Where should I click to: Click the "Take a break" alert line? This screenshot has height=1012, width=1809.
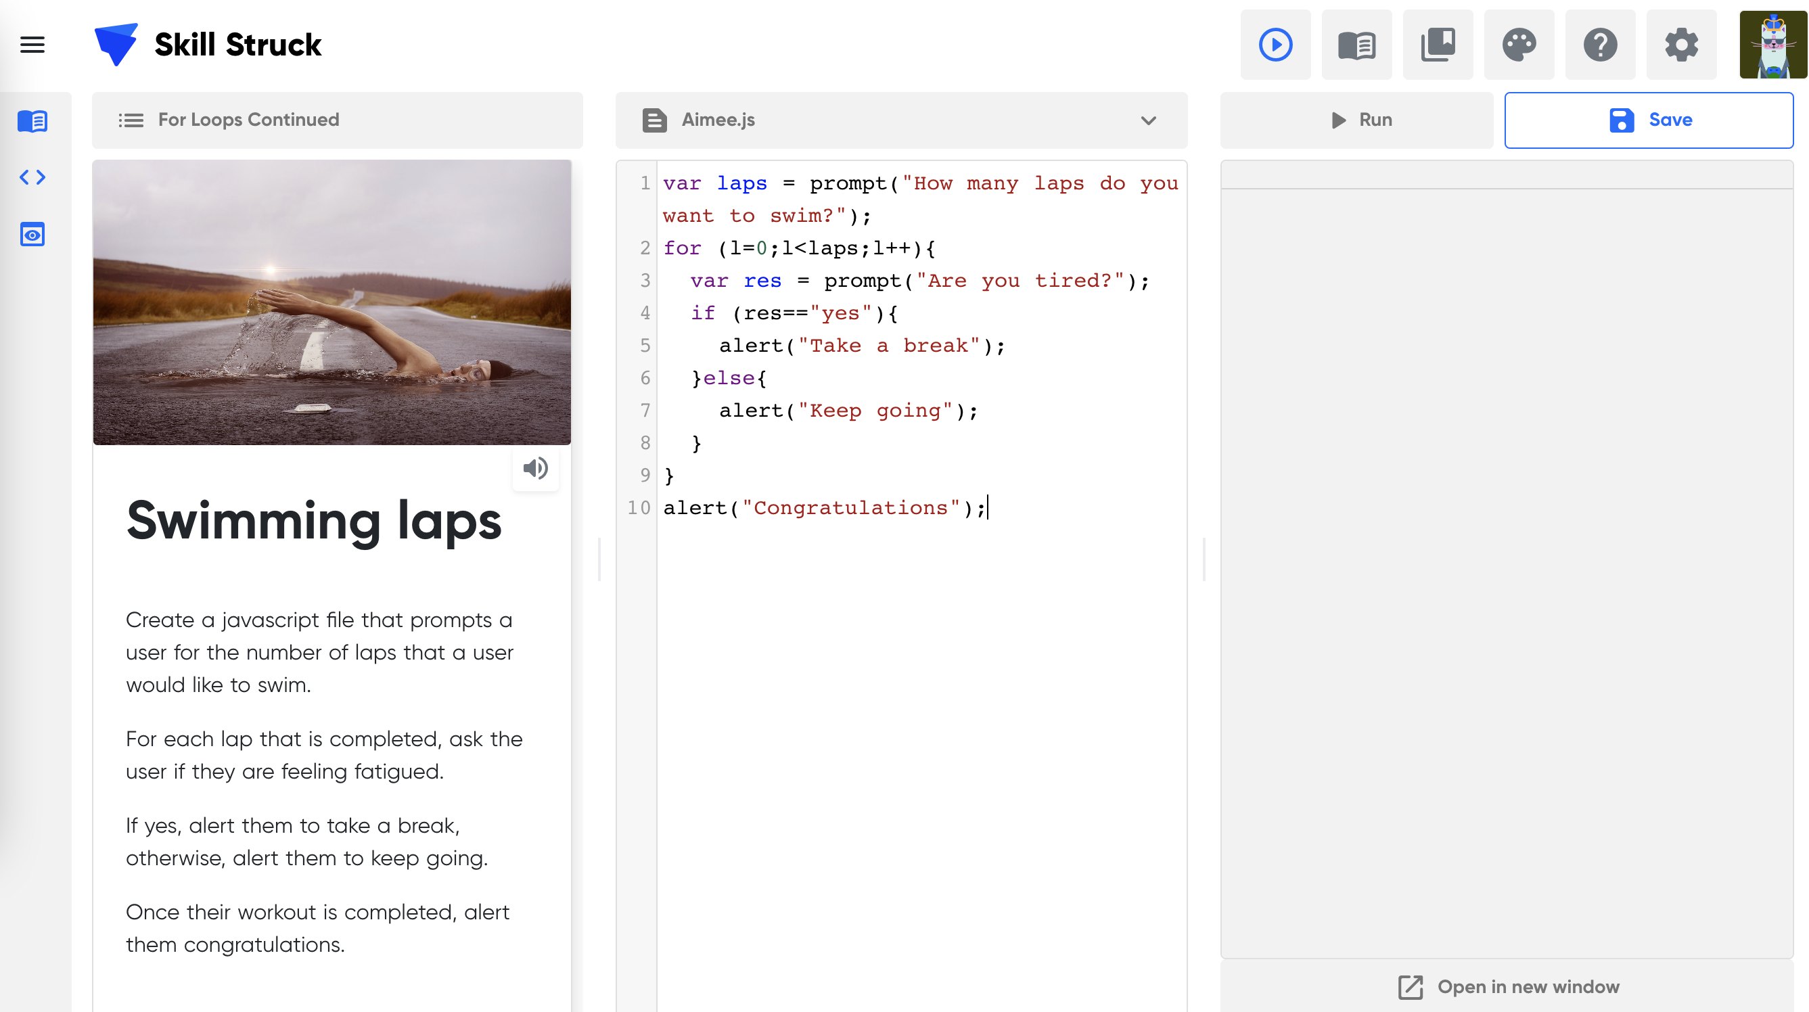[x=863, y=346]
